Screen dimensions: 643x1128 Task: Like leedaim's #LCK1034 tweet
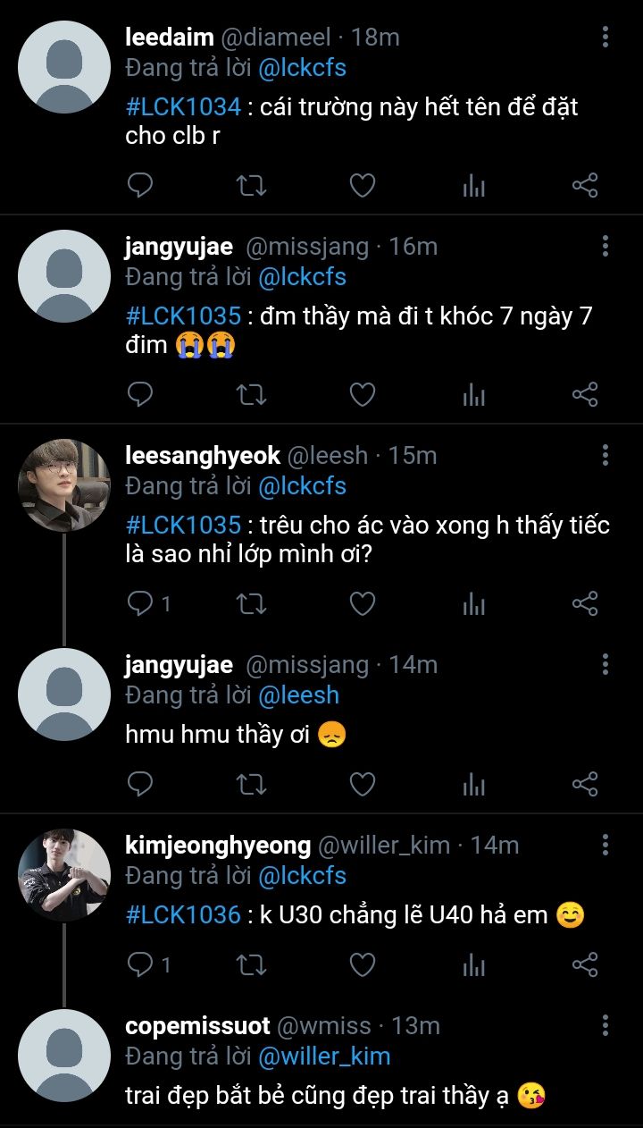pyautogui.click(x=362, y=186)
